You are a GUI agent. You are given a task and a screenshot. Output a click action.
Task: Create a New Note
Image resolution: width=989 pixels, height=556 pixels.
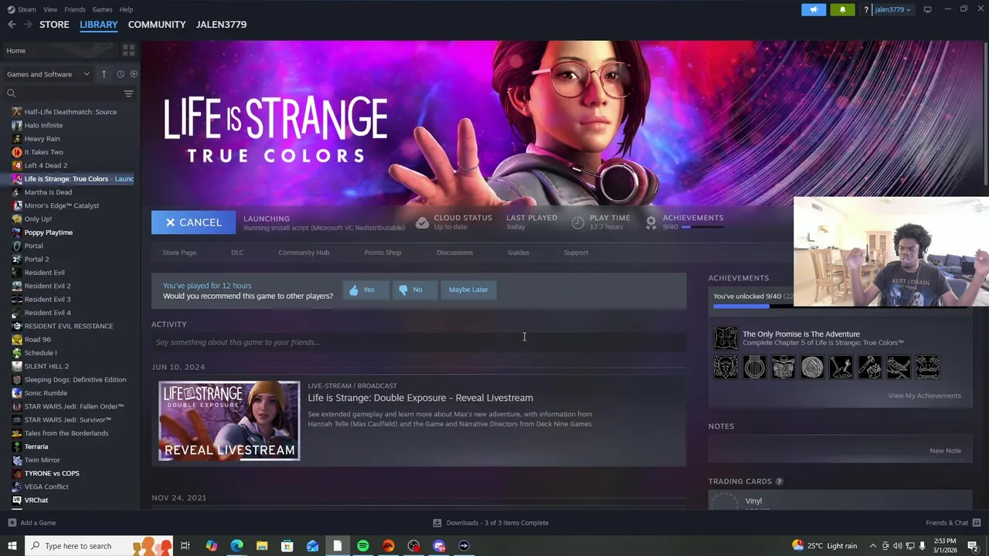click(945, 451)
